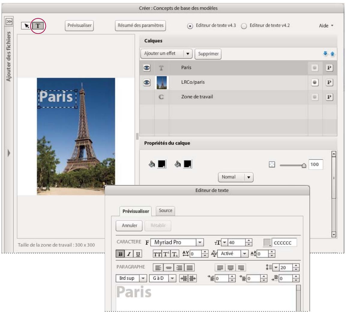Open the Myriad Pro font dropdown
Screen dimensions: 346x313
(x=200, y=242)
